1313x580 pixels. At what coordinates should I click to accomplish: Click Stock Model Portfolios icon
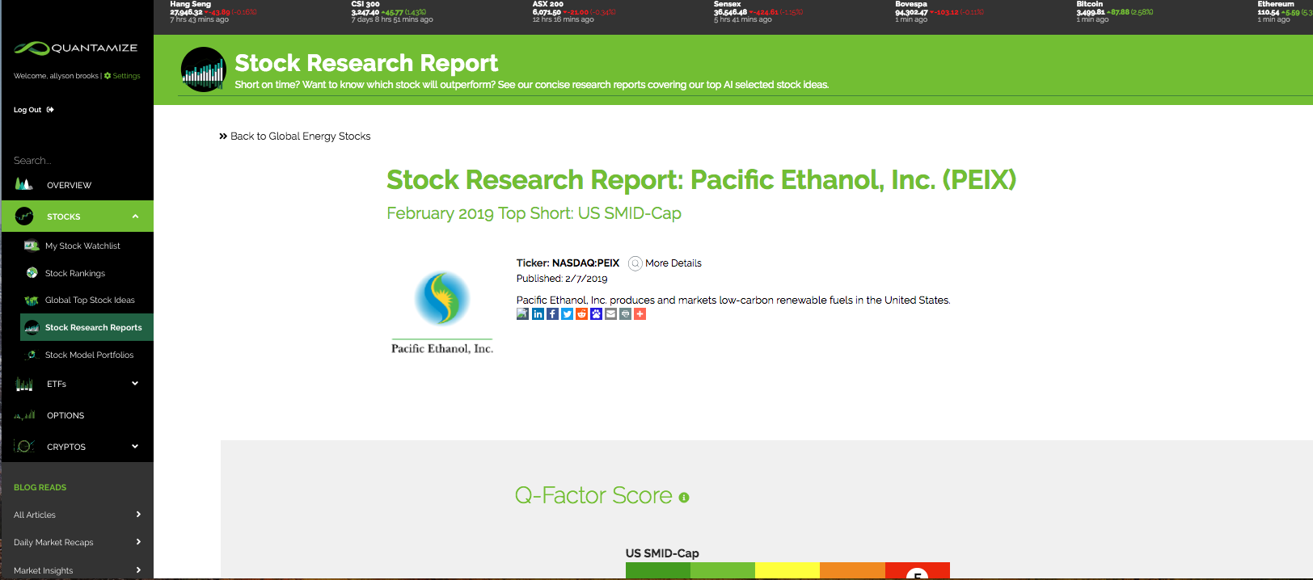pos(32,355)
